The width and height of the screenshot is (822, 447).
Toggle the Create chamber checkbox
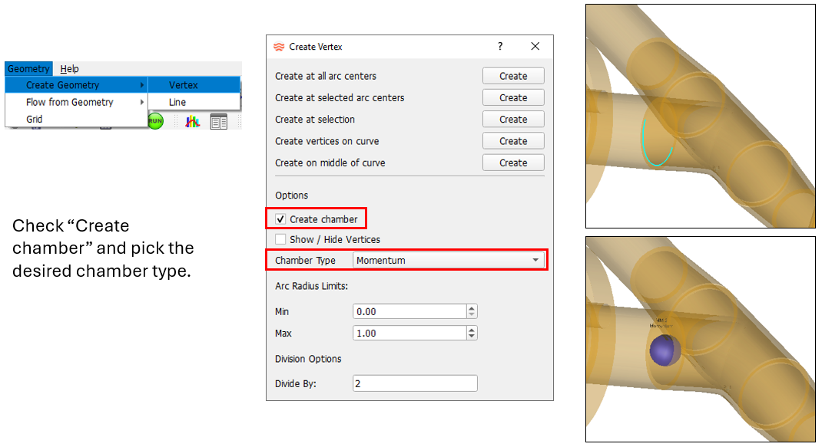(280, 219)
